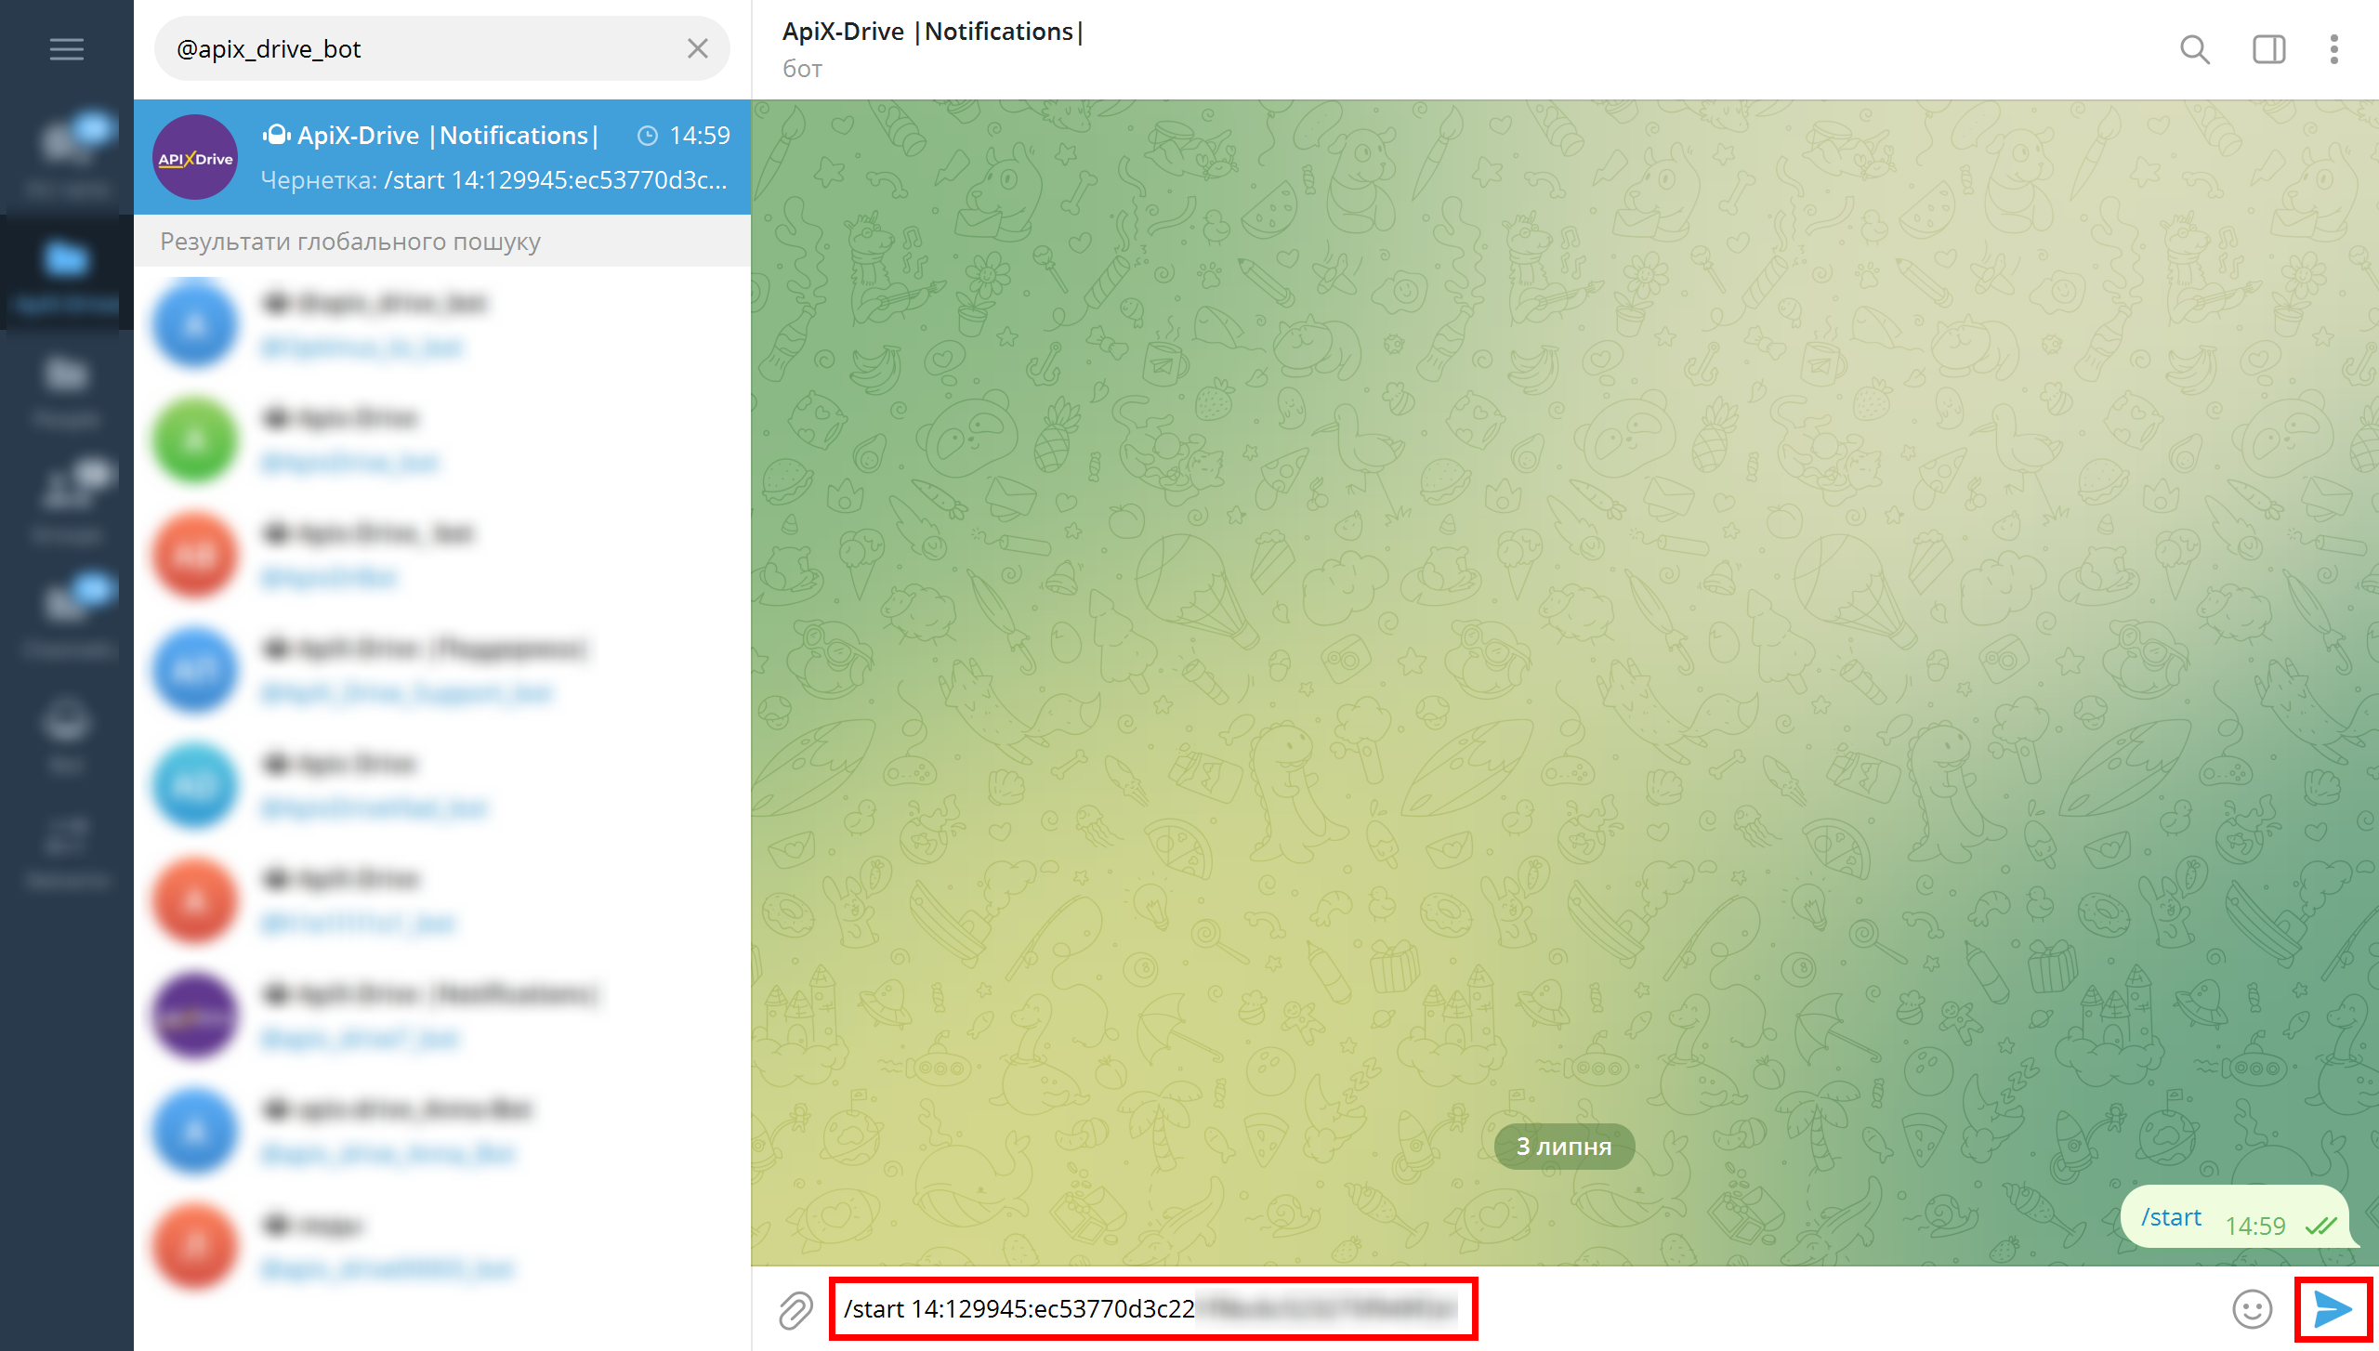Click the attach file icon

point(795,1308)
